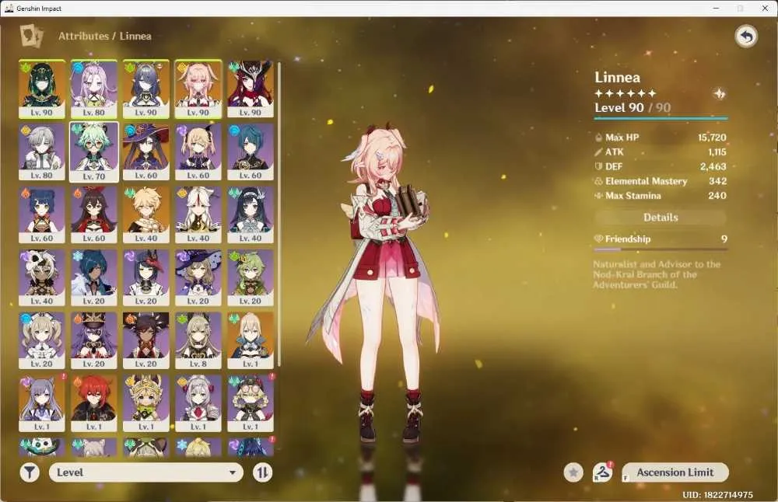Click the Attributes / Linnea breadcrumb
The width and height of the screenshot is (778, 502).
point(105,37)
